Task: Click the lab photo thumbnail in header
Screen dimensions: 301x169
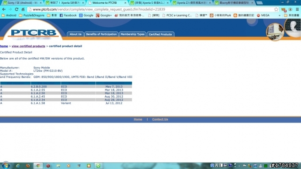Action: (x=275, y=32)
